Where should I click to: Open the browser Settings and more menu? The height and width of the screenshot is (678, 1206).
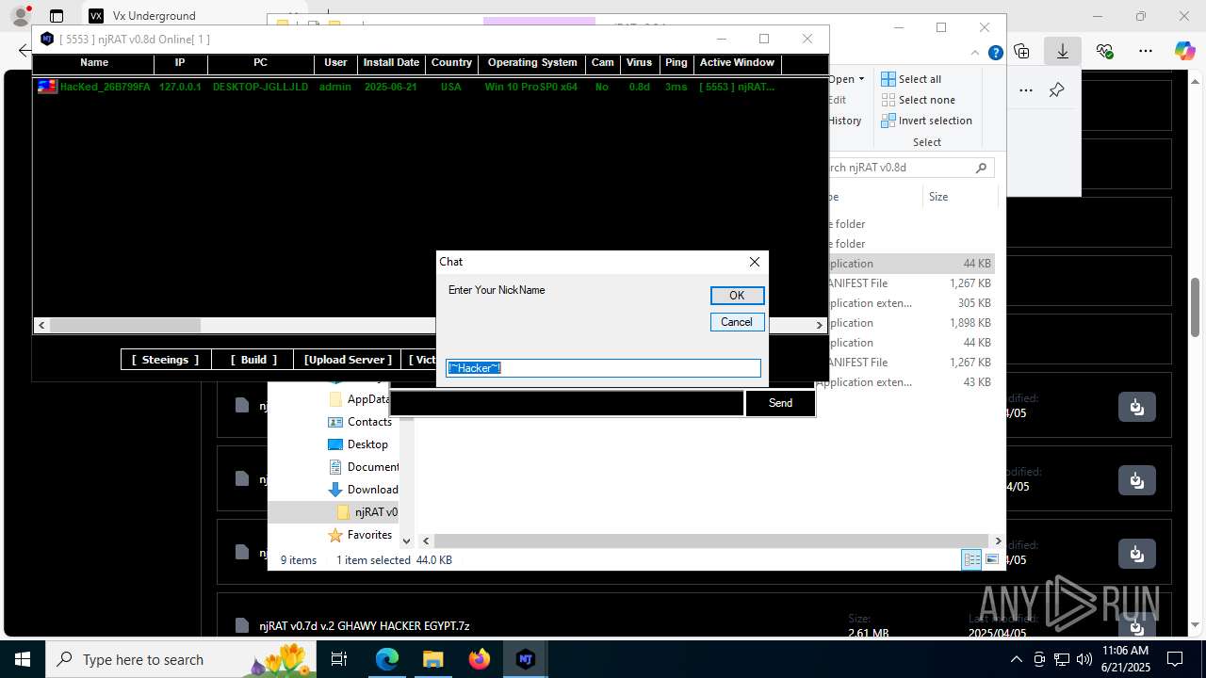coord(1146,51)
